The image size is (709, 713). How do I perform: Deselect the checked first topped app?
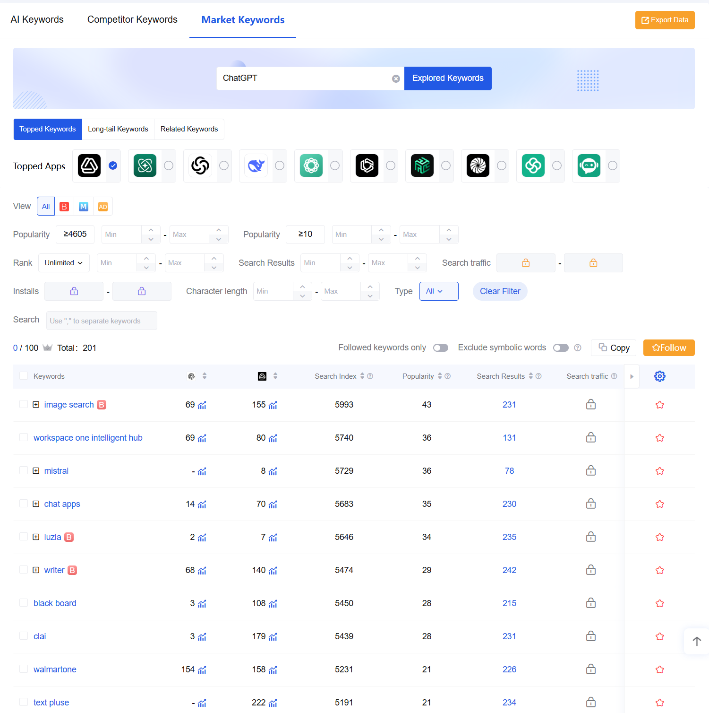[x=113, y=165]
